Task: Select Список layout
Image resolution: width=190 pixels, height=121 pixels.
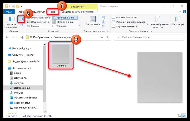Action: 33,26
